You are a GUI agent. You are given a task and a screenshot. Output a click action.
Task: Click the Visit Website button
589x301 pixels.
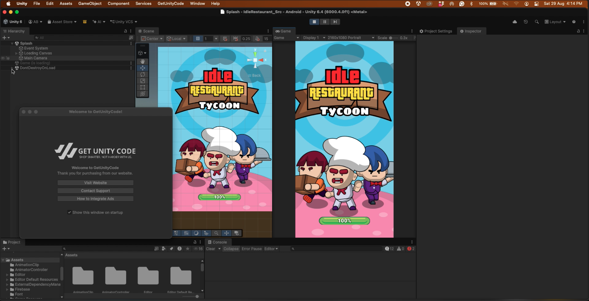pos(95,183)
